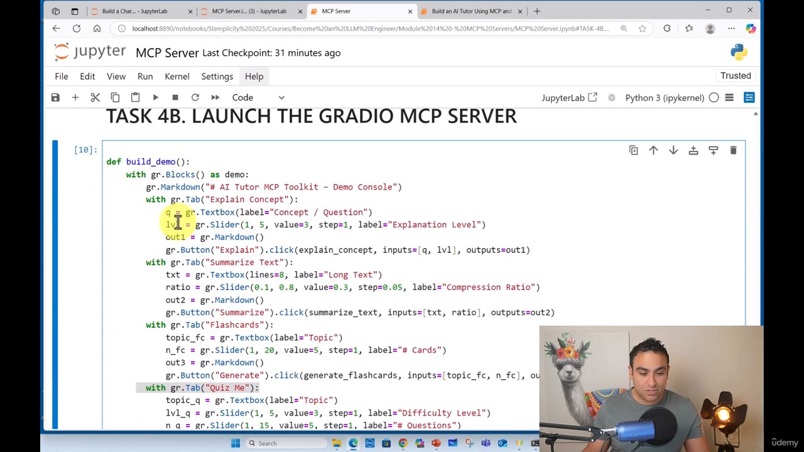
Task: Switch to Build an AI Tutor Using MCP tab
Action: point(471,11)
